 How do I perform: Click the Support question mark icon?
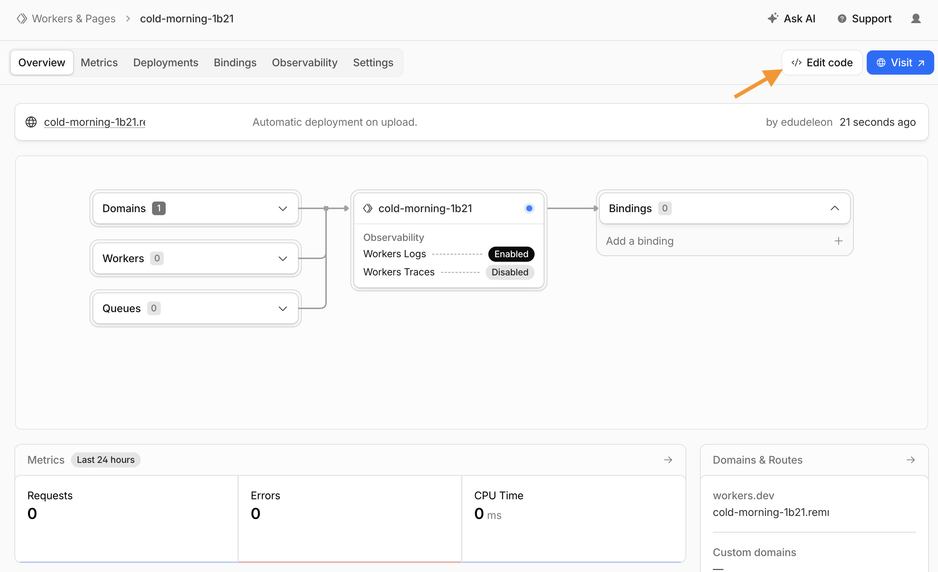click(x=842, y=19)
